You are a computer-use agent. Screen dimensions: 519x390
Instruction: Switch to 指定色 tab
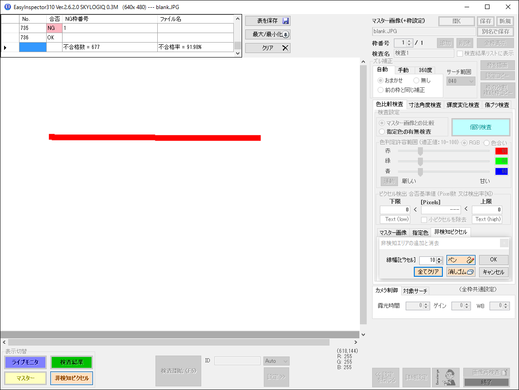(x=420, y=233)
